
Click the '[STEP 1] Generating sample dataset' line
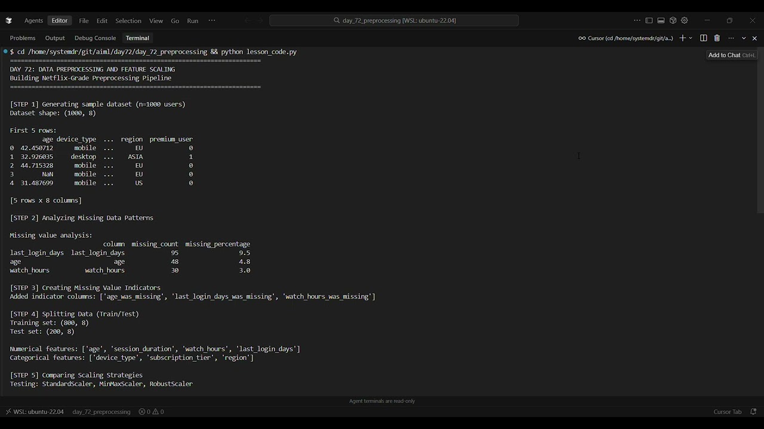click(x=97, y=104)
